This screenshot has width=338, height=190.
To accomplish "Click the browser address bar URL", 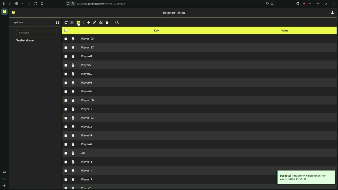I will [x=101, y=4].
